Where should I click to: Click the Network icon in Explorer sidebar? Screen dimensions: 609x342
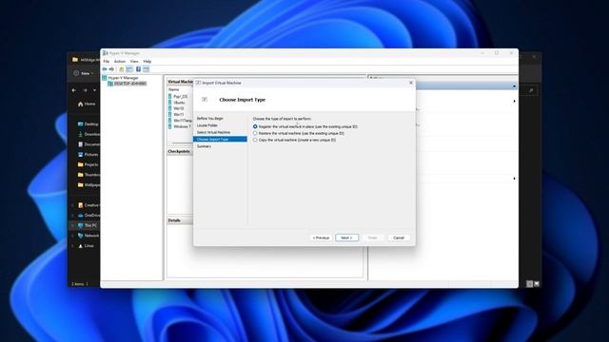(80, 236)
